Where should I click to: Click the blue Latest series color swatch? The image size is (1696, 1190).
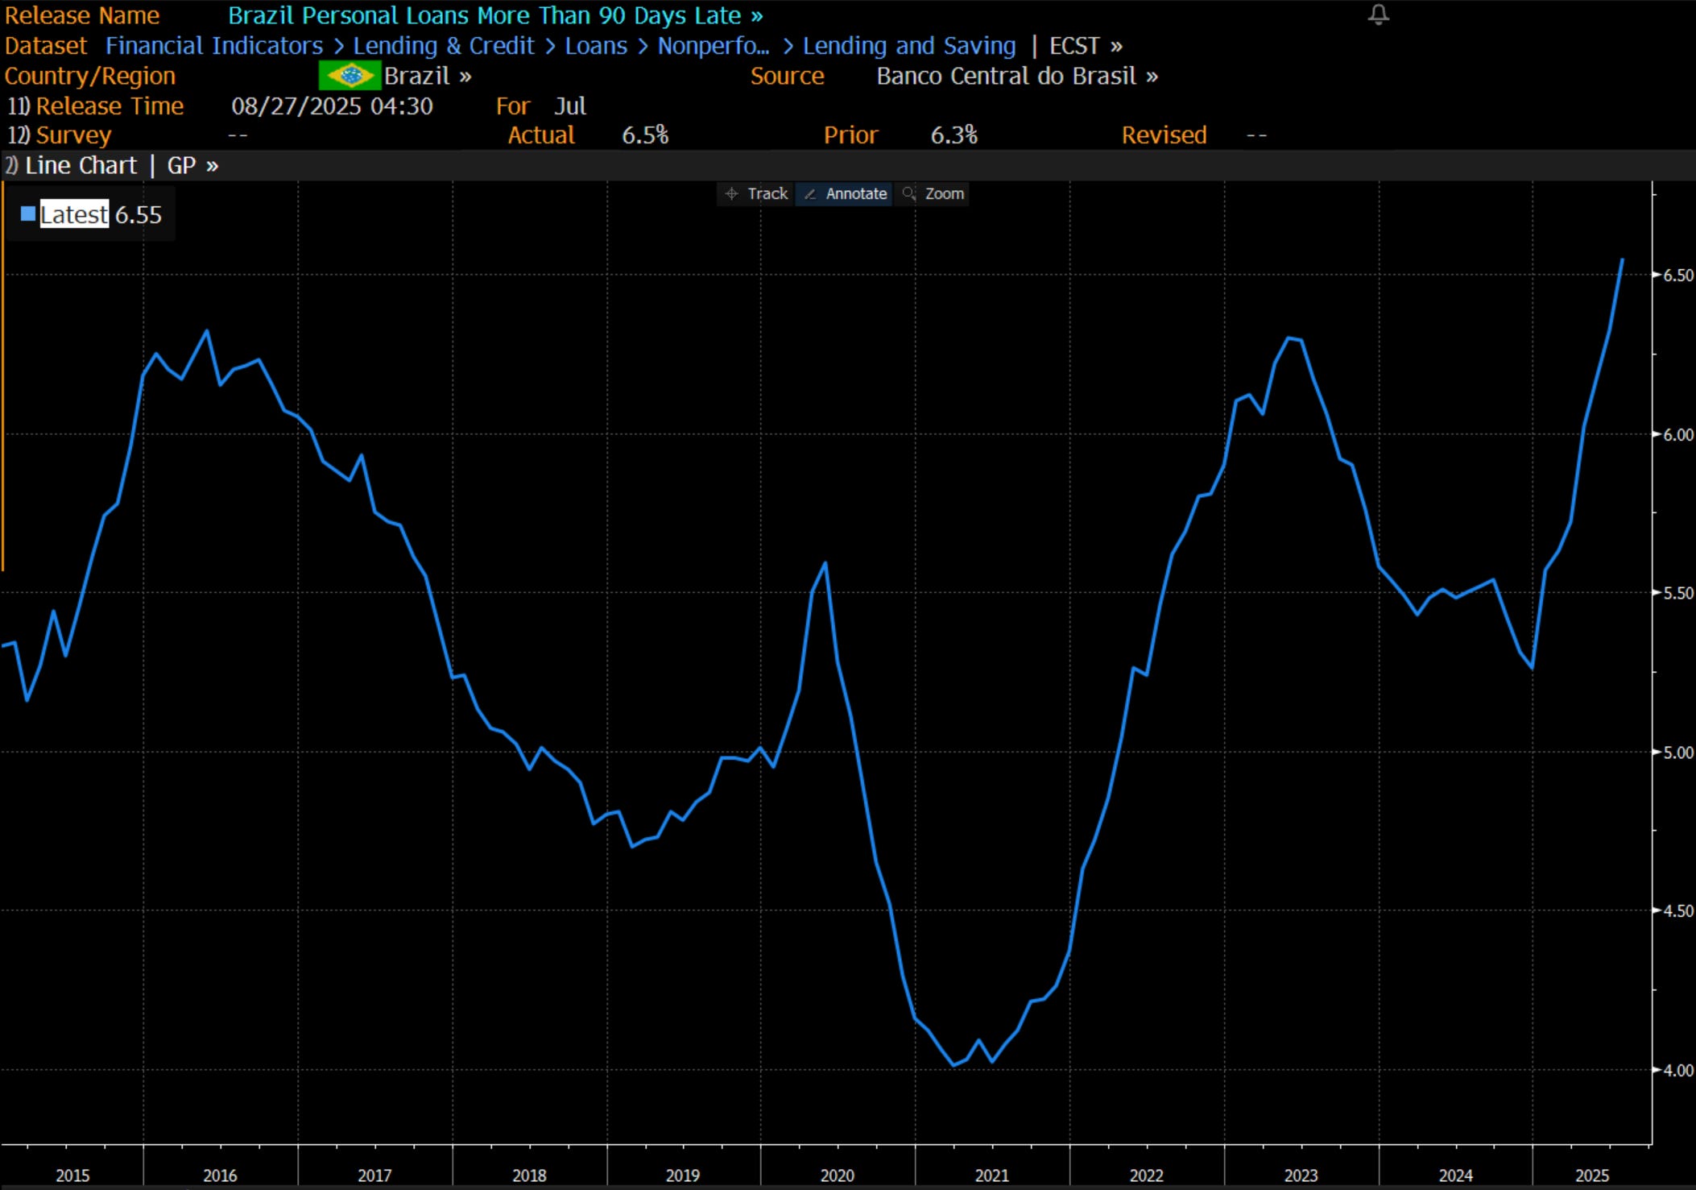click(x=28, y=214)
